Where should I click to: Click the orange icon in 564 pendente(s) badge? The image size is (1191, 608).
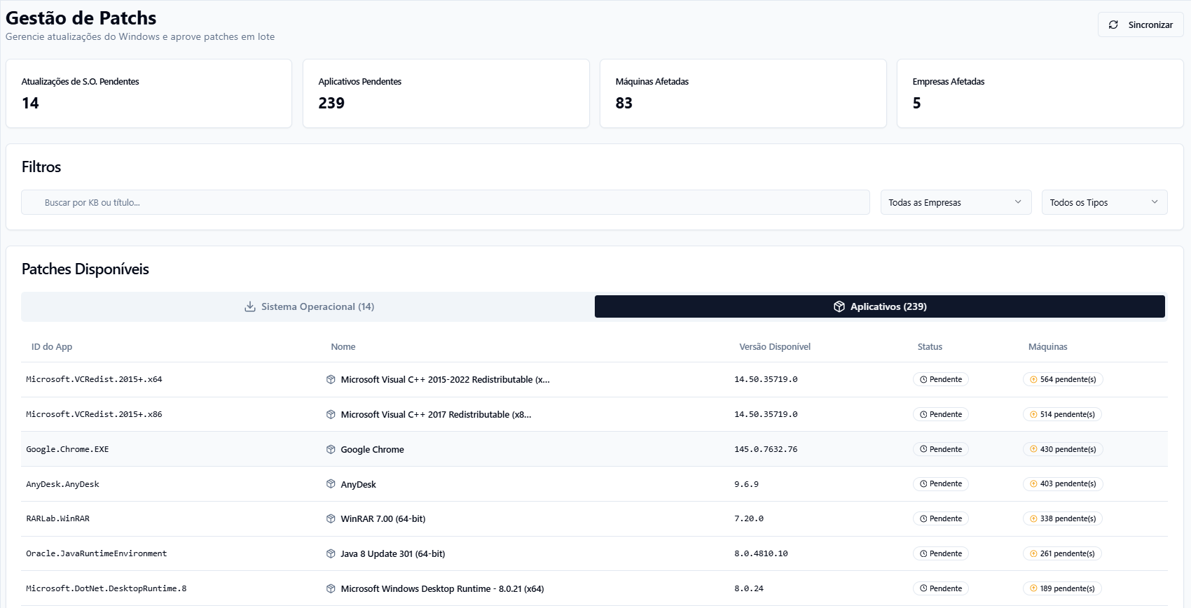pyautogui.click(x=1033, y=379)
